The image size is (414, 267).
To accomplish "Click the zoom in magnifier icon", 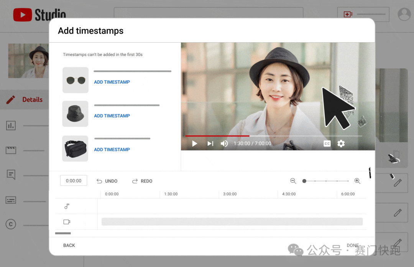I will (357, 181).
